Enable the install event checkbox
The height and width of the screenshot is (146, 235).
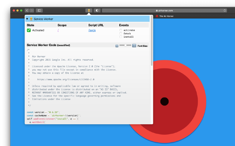coord(121,37)
